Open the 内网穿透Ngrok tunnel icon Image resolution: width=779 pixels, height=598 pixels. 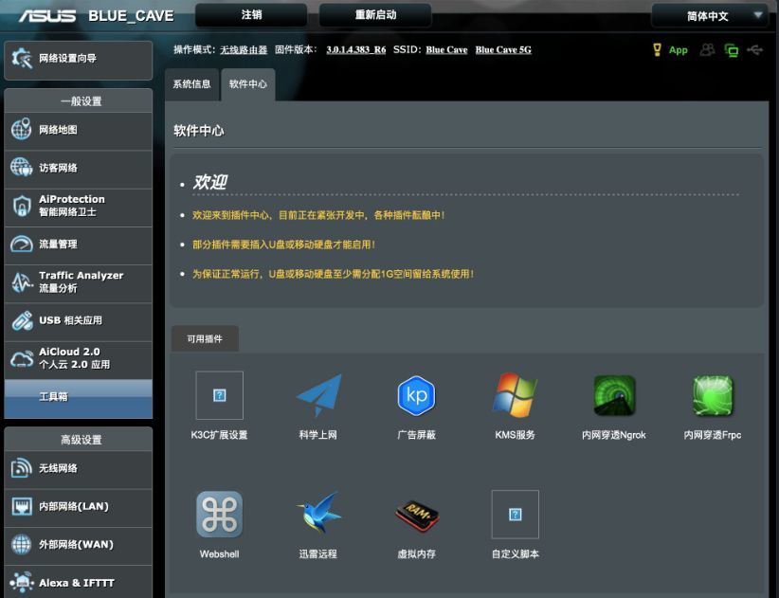tap(614, 395)
